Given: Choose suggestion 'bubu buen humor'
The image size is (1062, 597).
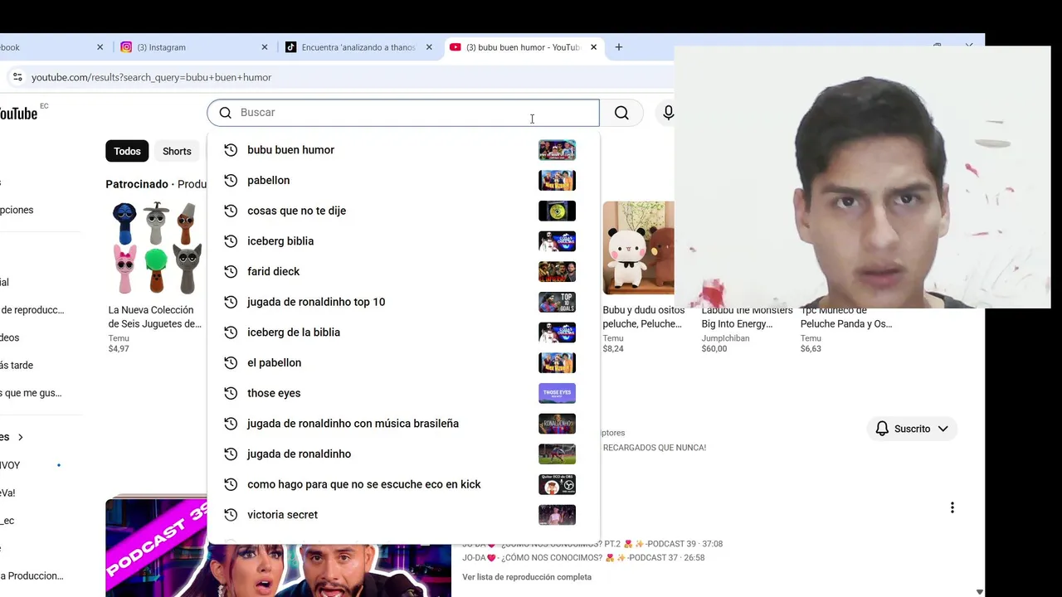Looking at the screenshot, I should pos(403,150).
